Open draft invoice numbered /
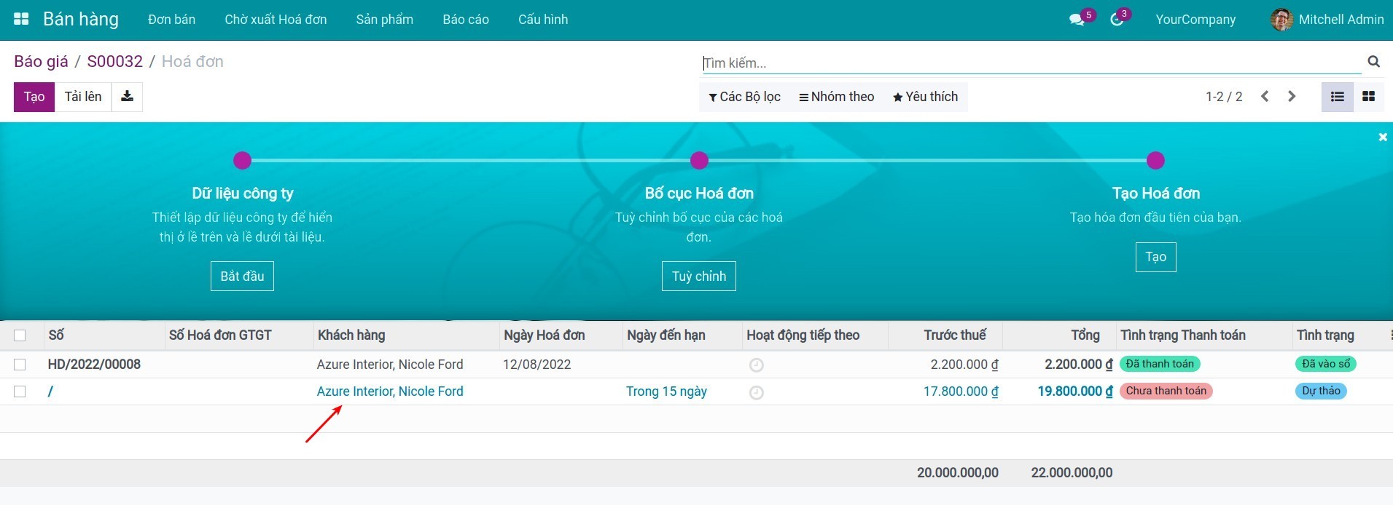Screen dimensions: 1393x505 [x=50, y=391]
